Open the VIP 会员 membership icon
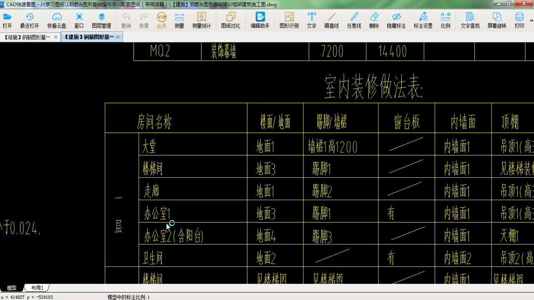 coord(161,20)
